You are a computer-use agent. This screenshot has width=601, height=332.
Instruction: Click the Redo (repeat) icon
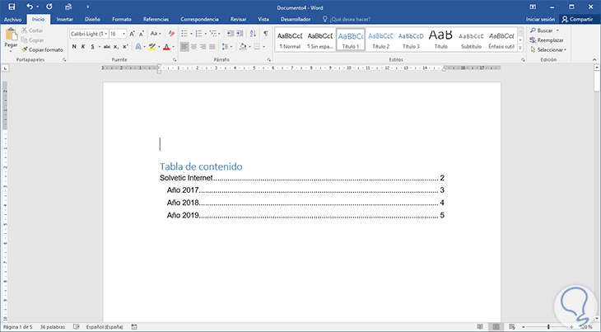click(x=49, y=7)
